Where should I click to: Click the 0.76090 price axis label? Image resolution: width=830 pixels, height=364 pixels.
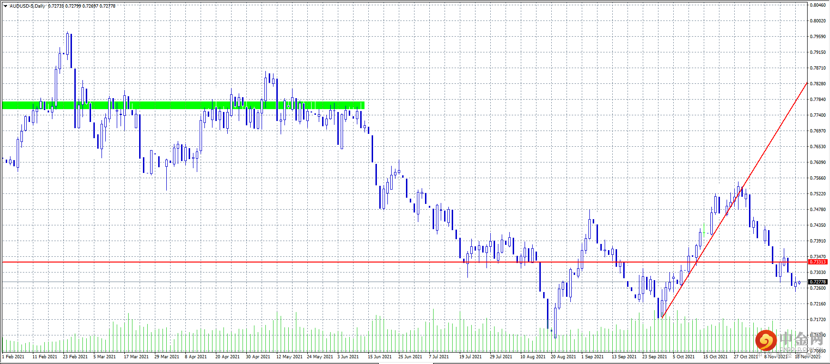point(818,162)
